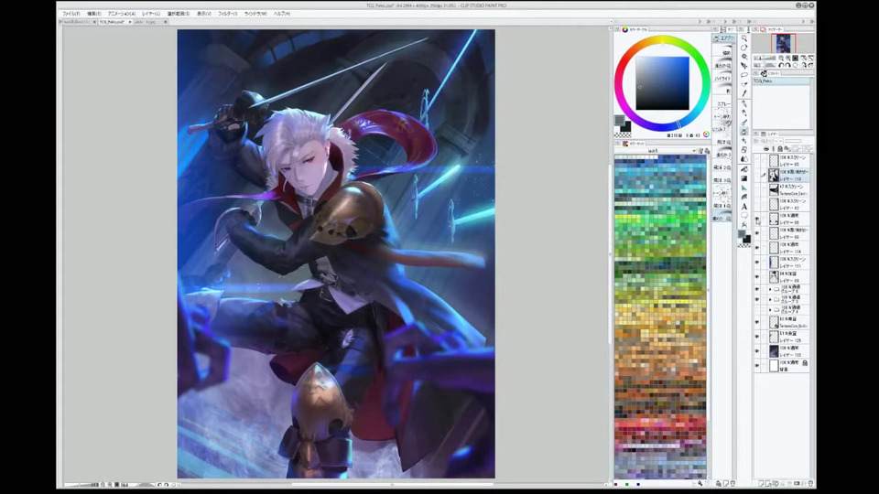Hide the グループ 3 folder

point(757,300)
